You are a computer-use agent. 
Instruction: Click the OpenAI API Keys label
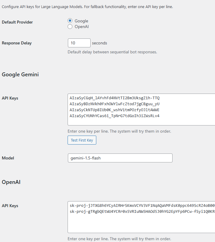(x=10, y=206)
